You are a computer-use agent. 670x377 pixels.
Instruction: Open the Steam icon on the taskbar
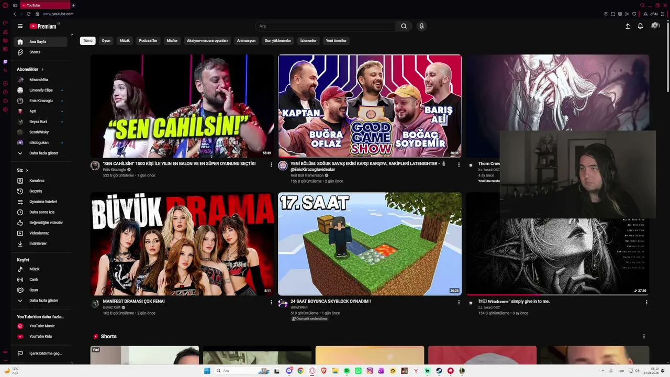(x=439, y=371)
